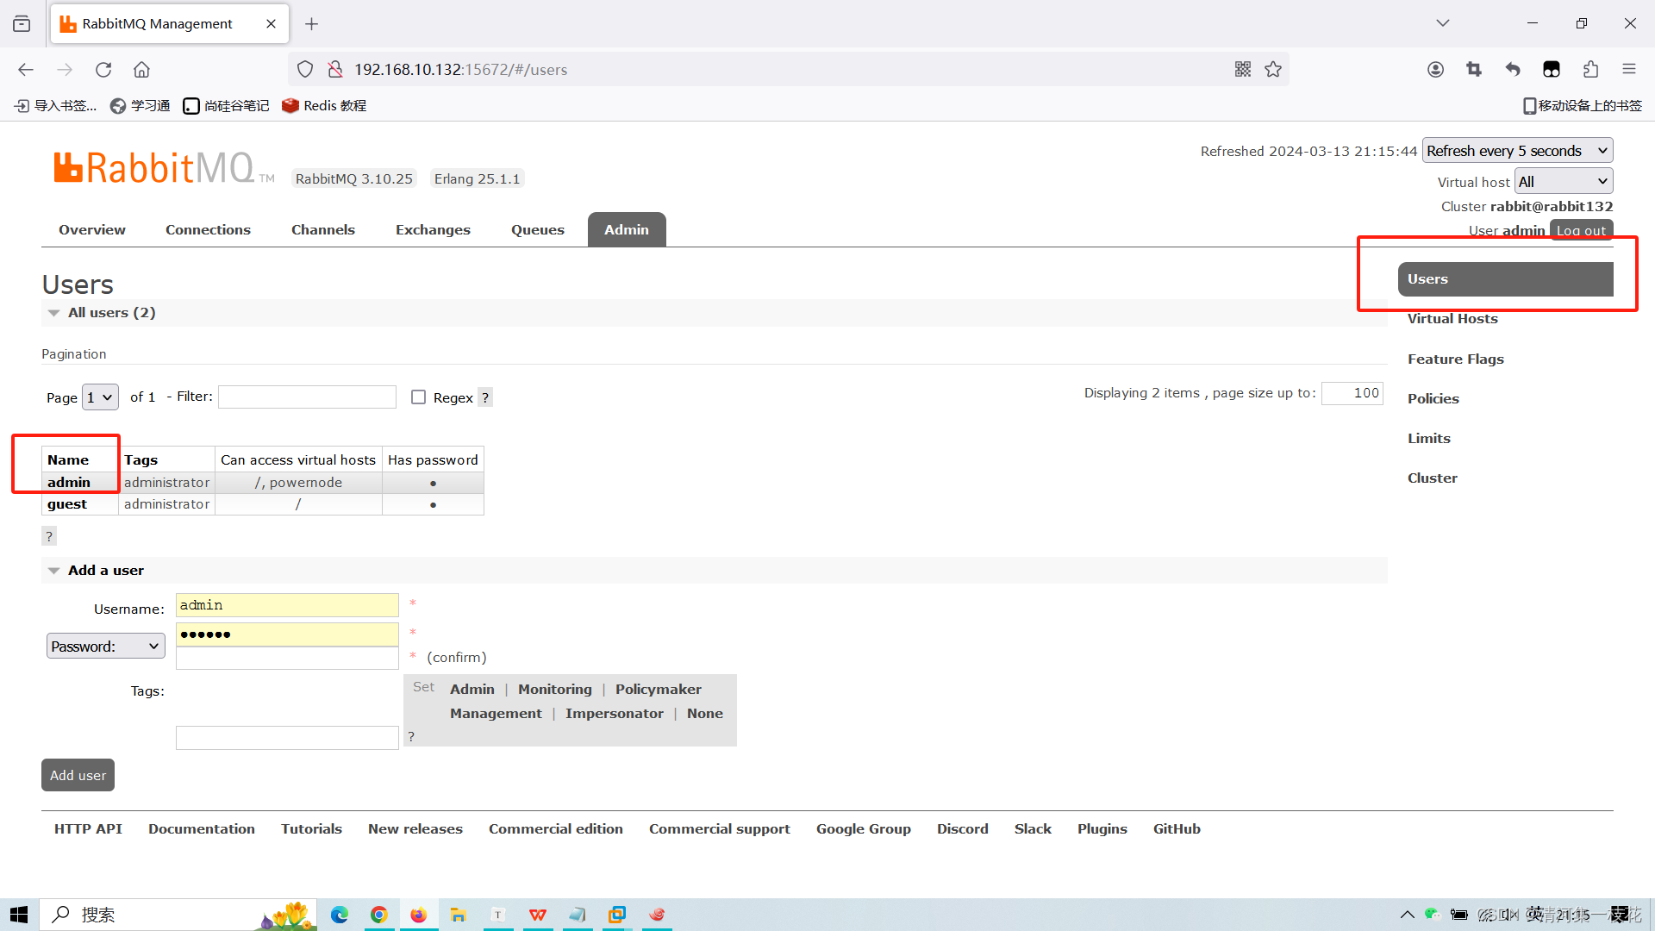1655x931 pixels.
Task: Open the Password type dropdown
Action: [105, 647]
